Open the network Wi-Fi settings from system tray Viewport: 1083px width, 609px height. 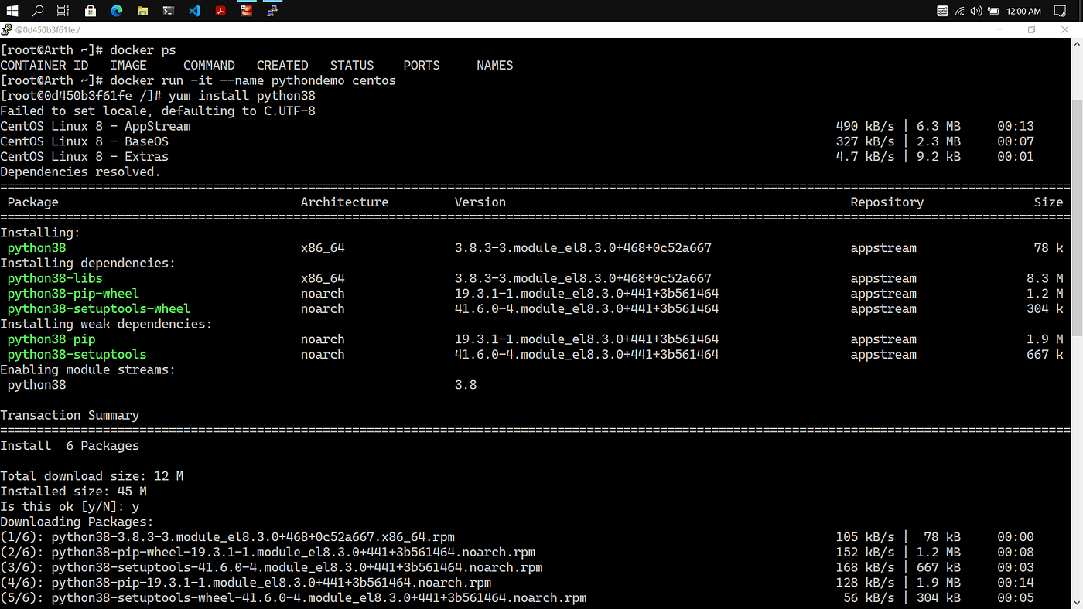pyautogui.click(x=959, y=11)
